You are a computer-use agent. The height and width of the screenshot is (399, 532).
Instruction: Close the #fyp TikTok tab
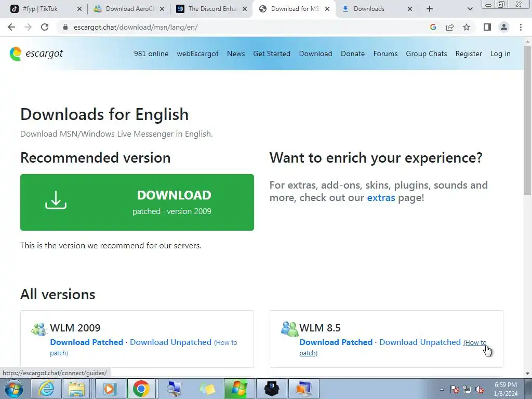[79, 9]
